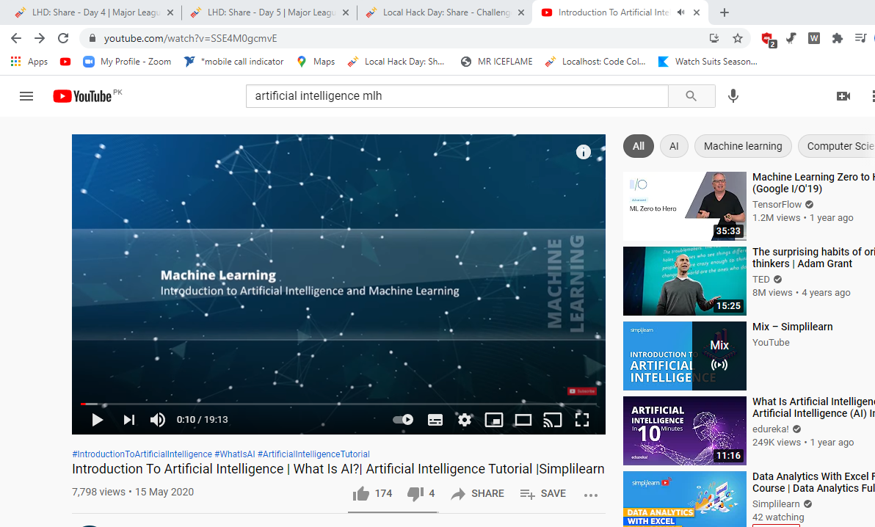Switch to LHD: Share - Day 5 tab
The height and width of the screenshot is (527, 875).
[269, 12]
